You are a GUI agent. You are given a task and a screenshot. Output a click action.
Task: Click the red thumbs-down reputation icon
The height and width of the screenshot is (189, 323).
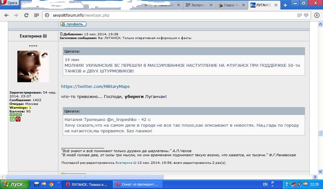click(18, 119)
